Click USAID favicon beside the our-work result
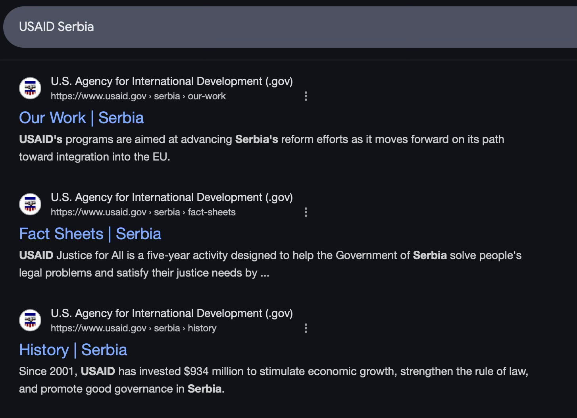This screenshot has height=418, width=577. click(x=30, y=88)
